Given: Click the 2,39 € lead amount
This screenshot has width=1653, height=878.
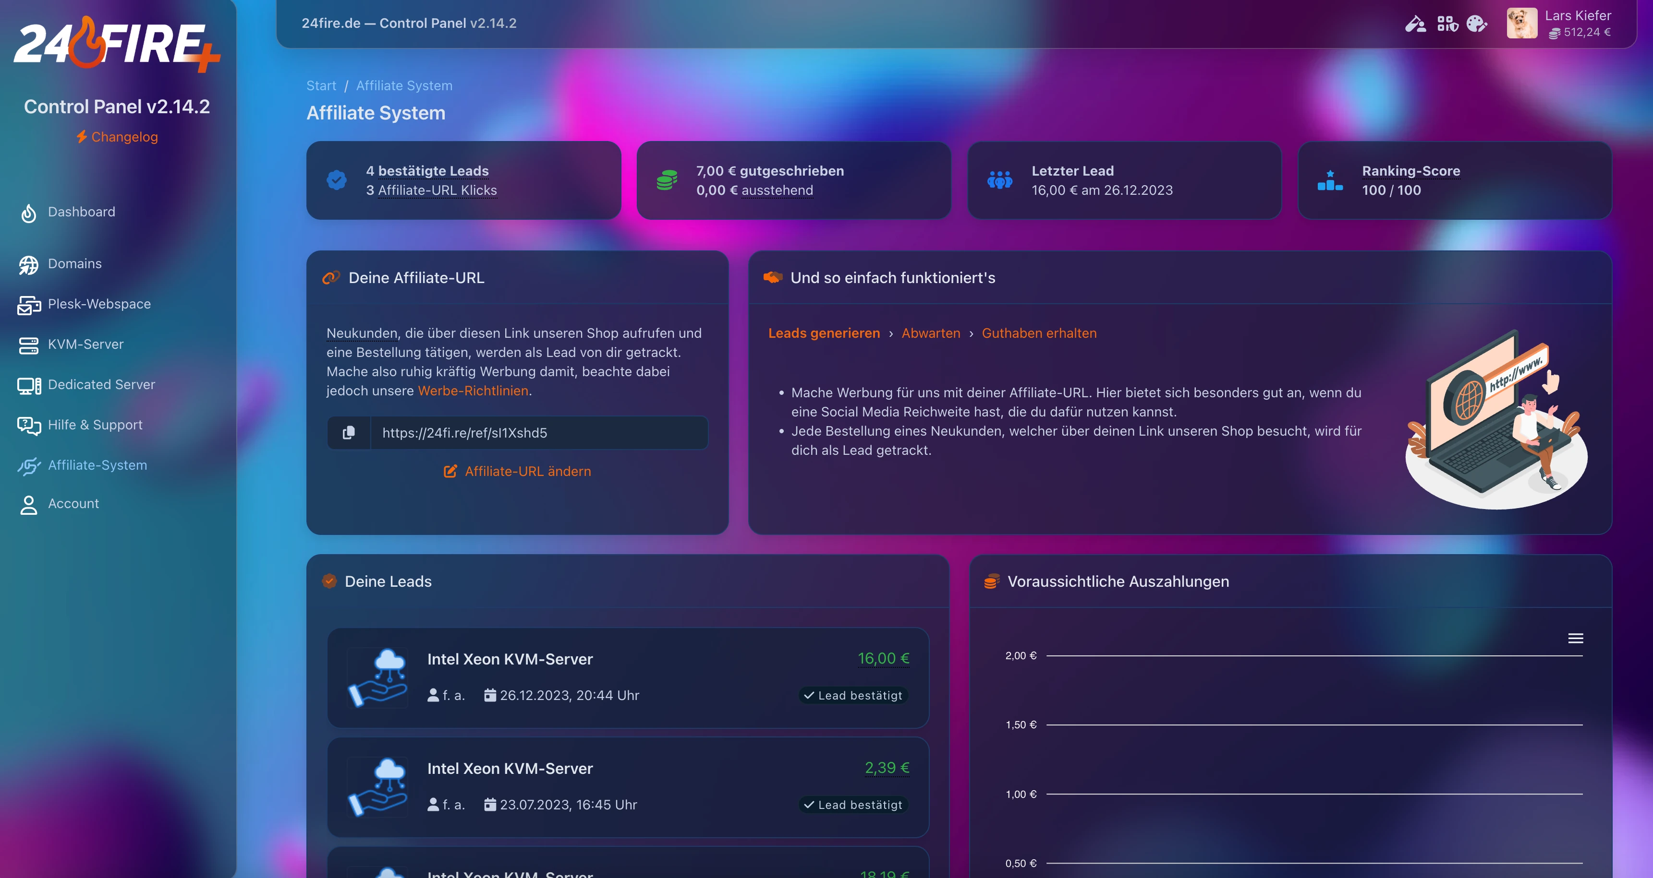Looking at the screenshot, I should click(887, 768).
